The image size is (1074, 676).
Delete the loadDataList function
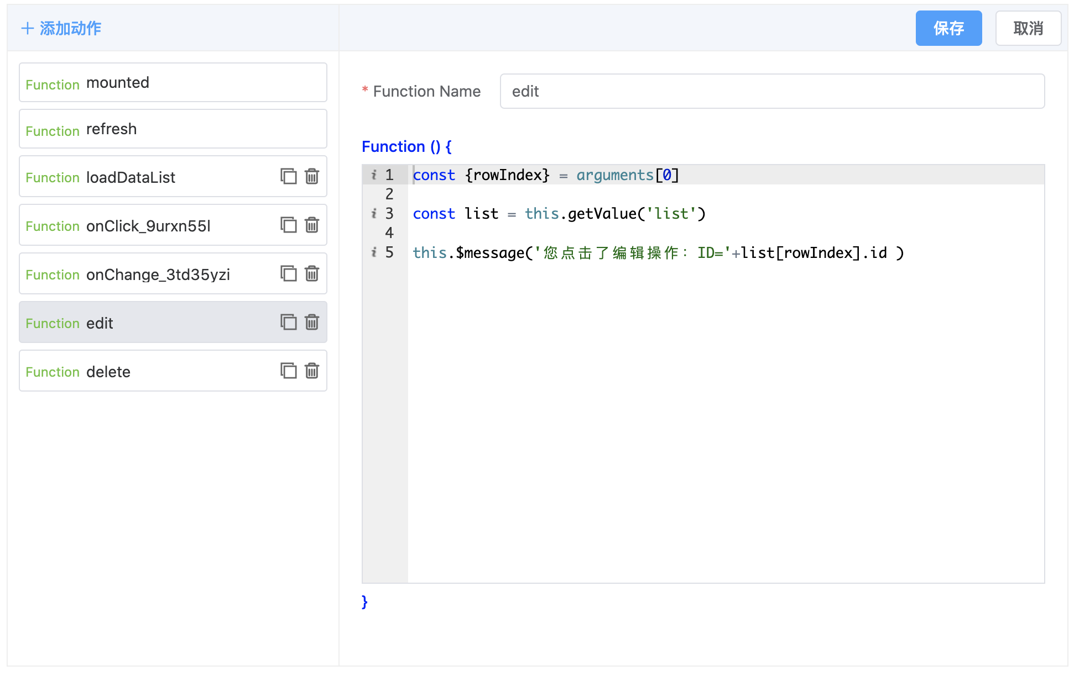(x=312, y=176)
